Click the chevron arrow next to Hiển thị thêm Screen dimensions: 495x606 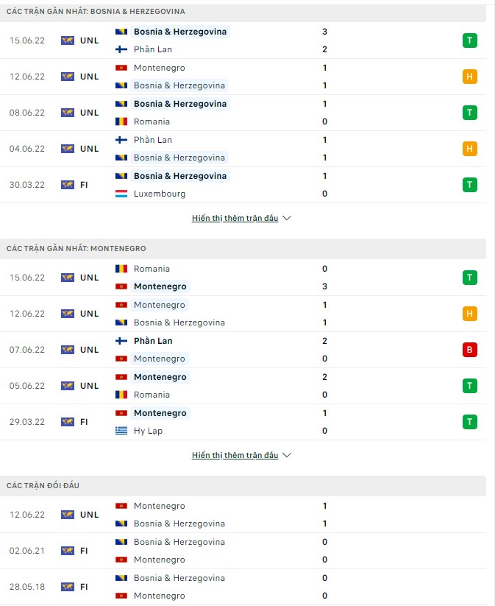click(287, 218)
